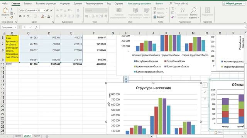The image size is (247, 138).
Task: Toggle underline Ч formatting
Action: 28,16
